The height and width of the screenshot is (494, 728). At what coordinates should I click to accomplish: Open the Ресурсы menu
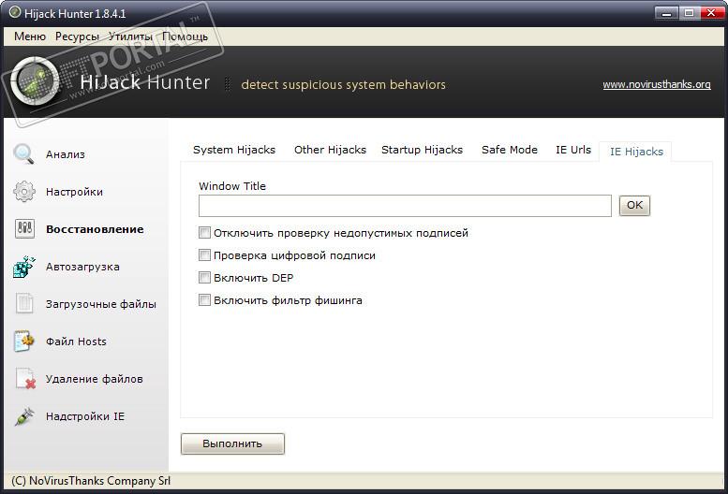click(77, 36)
